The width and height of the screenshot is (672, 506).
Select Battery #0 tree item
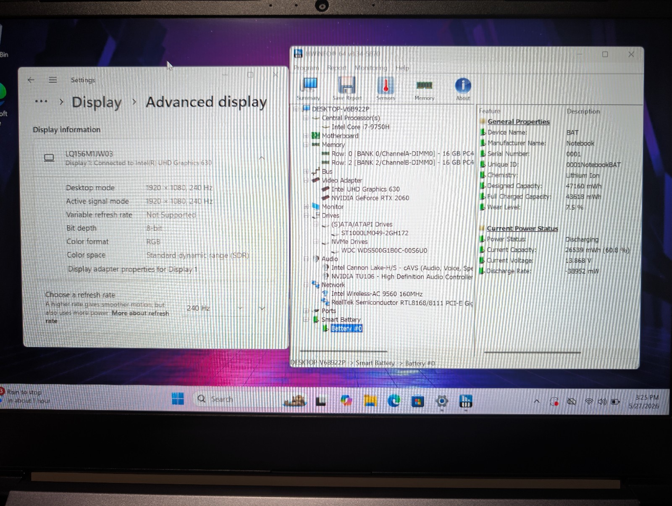point(346,329)
